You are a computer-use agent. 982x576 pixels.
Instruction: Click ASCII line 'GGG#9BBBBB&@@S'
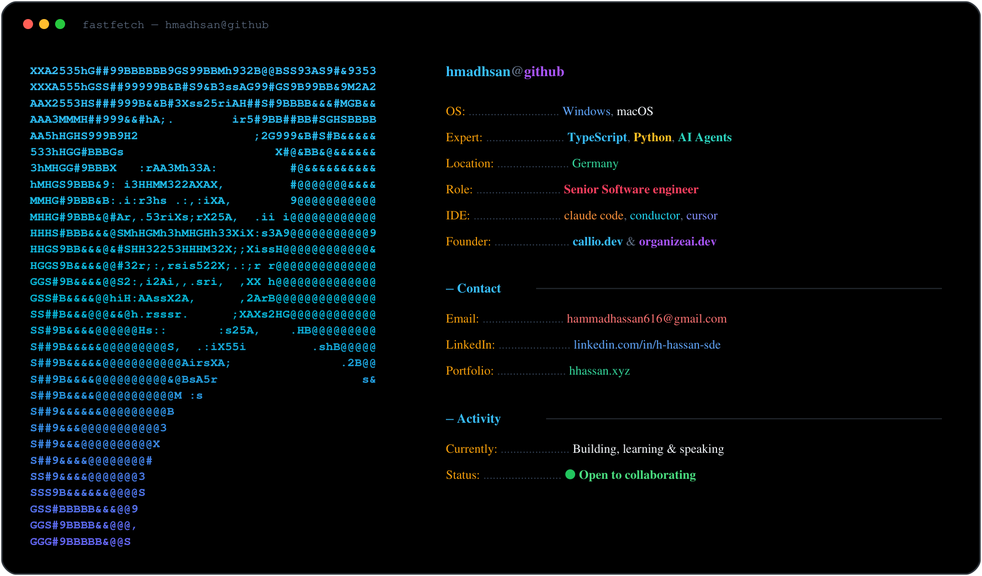point(80,541)
